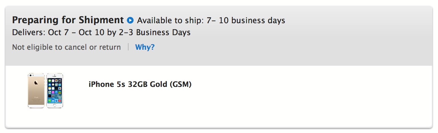
Task: Open the "Why?" link
Action: (145, 47)
